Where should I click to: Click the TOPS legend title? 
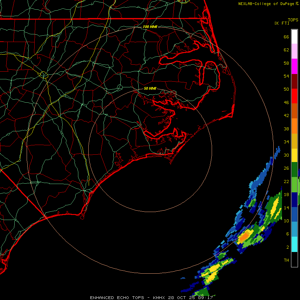293,20
